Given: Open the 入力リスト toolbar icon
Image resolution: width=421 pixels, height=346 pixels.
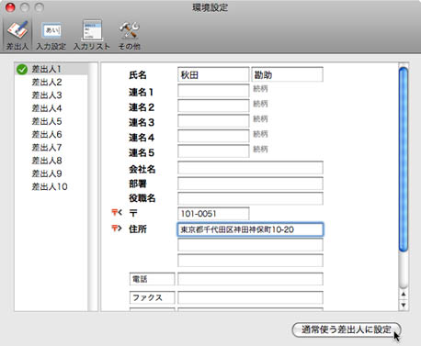Looking at the screenshot, I should [x=92, y=35].
